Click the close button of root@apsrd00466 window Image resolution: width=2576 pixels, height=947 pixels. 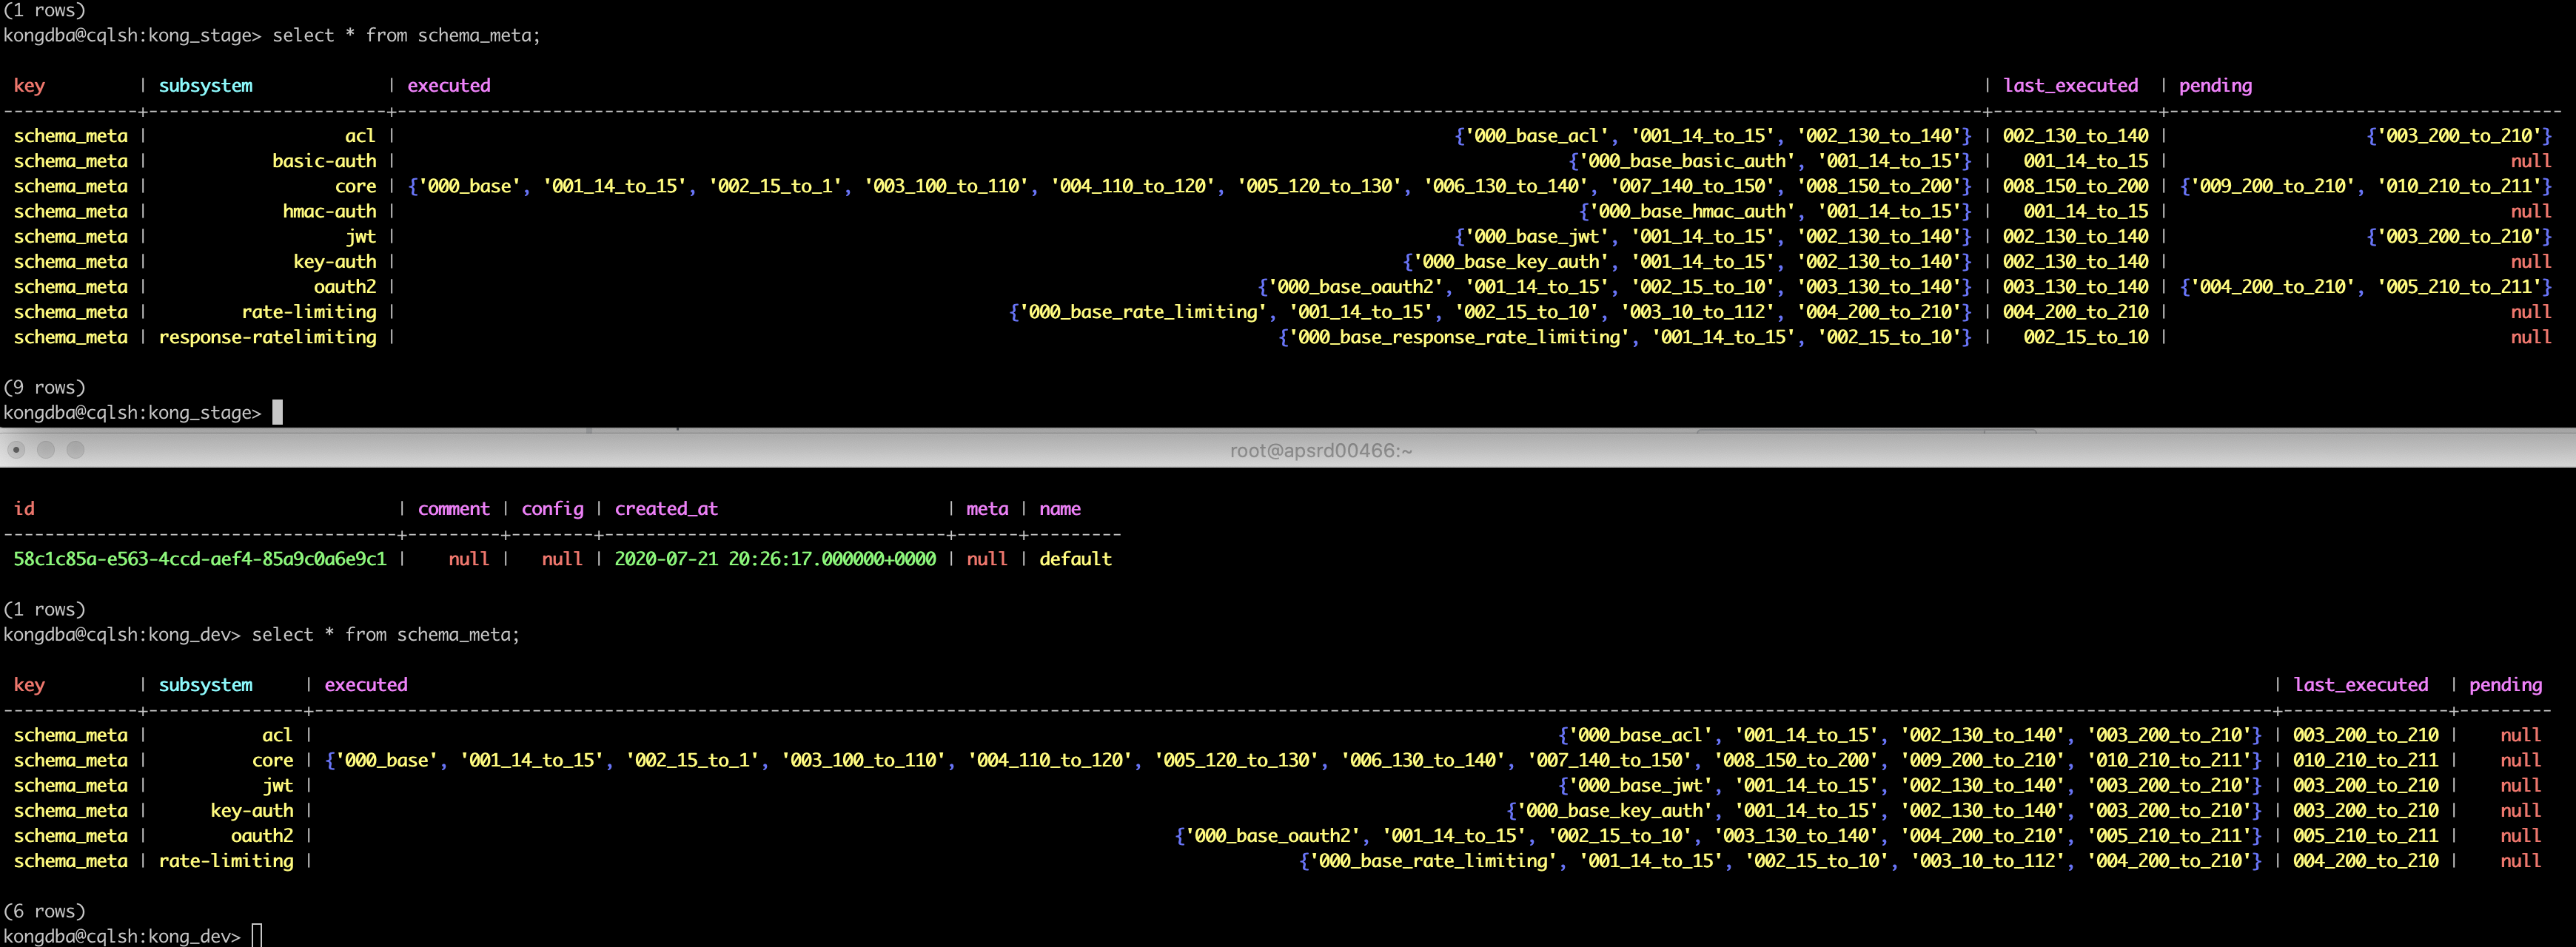pyautogui.click(x=16, y=450)
